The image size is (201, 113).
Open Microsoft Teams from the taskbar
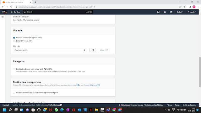tap(108, 110)
